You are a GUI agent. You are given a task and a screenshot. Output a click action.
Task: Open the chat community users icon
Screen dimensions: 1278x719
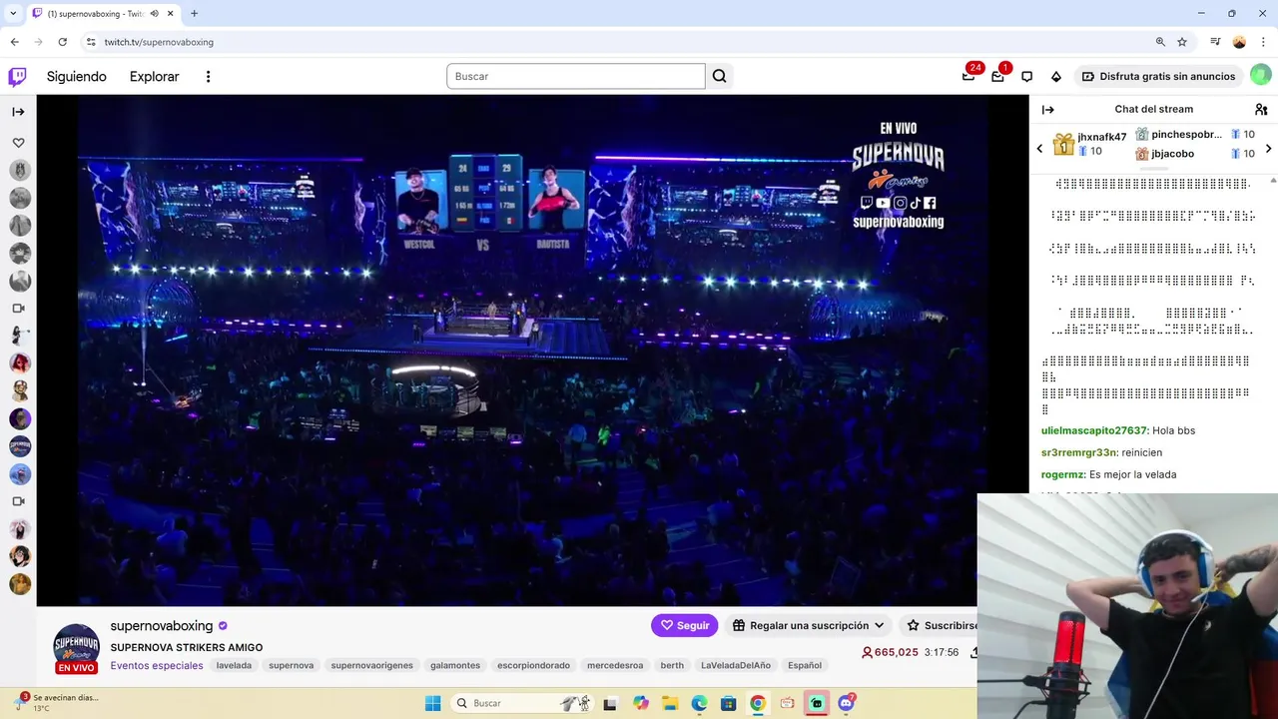[x=1261, y=110]
